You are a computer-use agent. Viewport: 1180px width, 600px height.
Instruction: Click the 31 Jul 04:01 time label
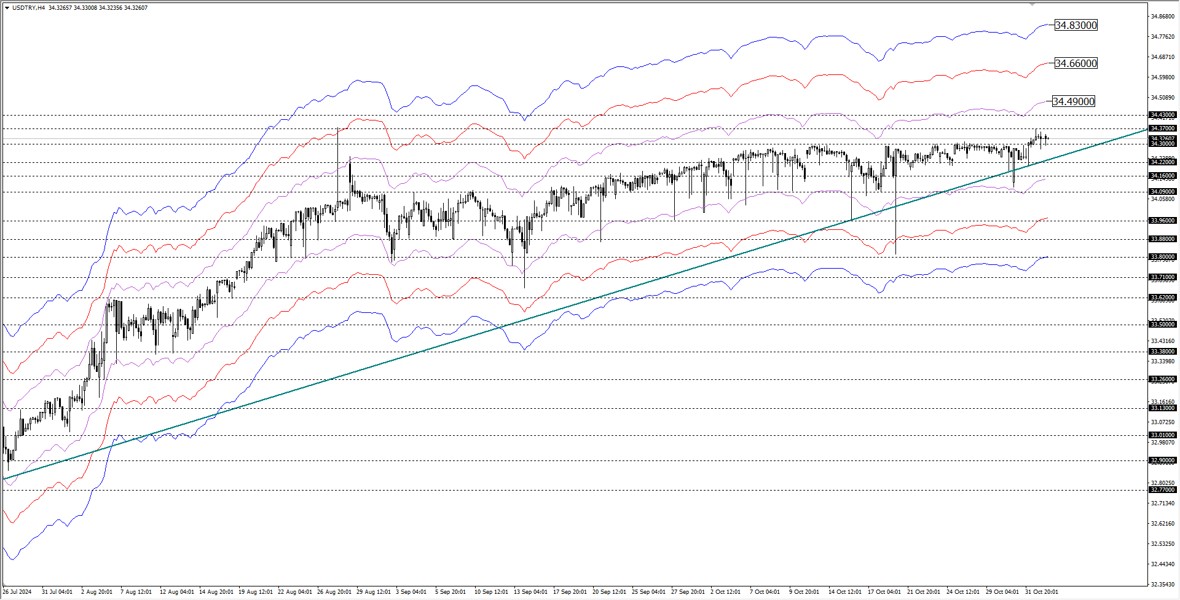click(x=57, y=592)
